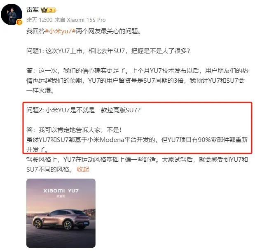Image resolution: width=255 pixels, height=251 pixels.
Task: Click the sentence mentioning 小米Modena平台
Action: click(137, 144)
